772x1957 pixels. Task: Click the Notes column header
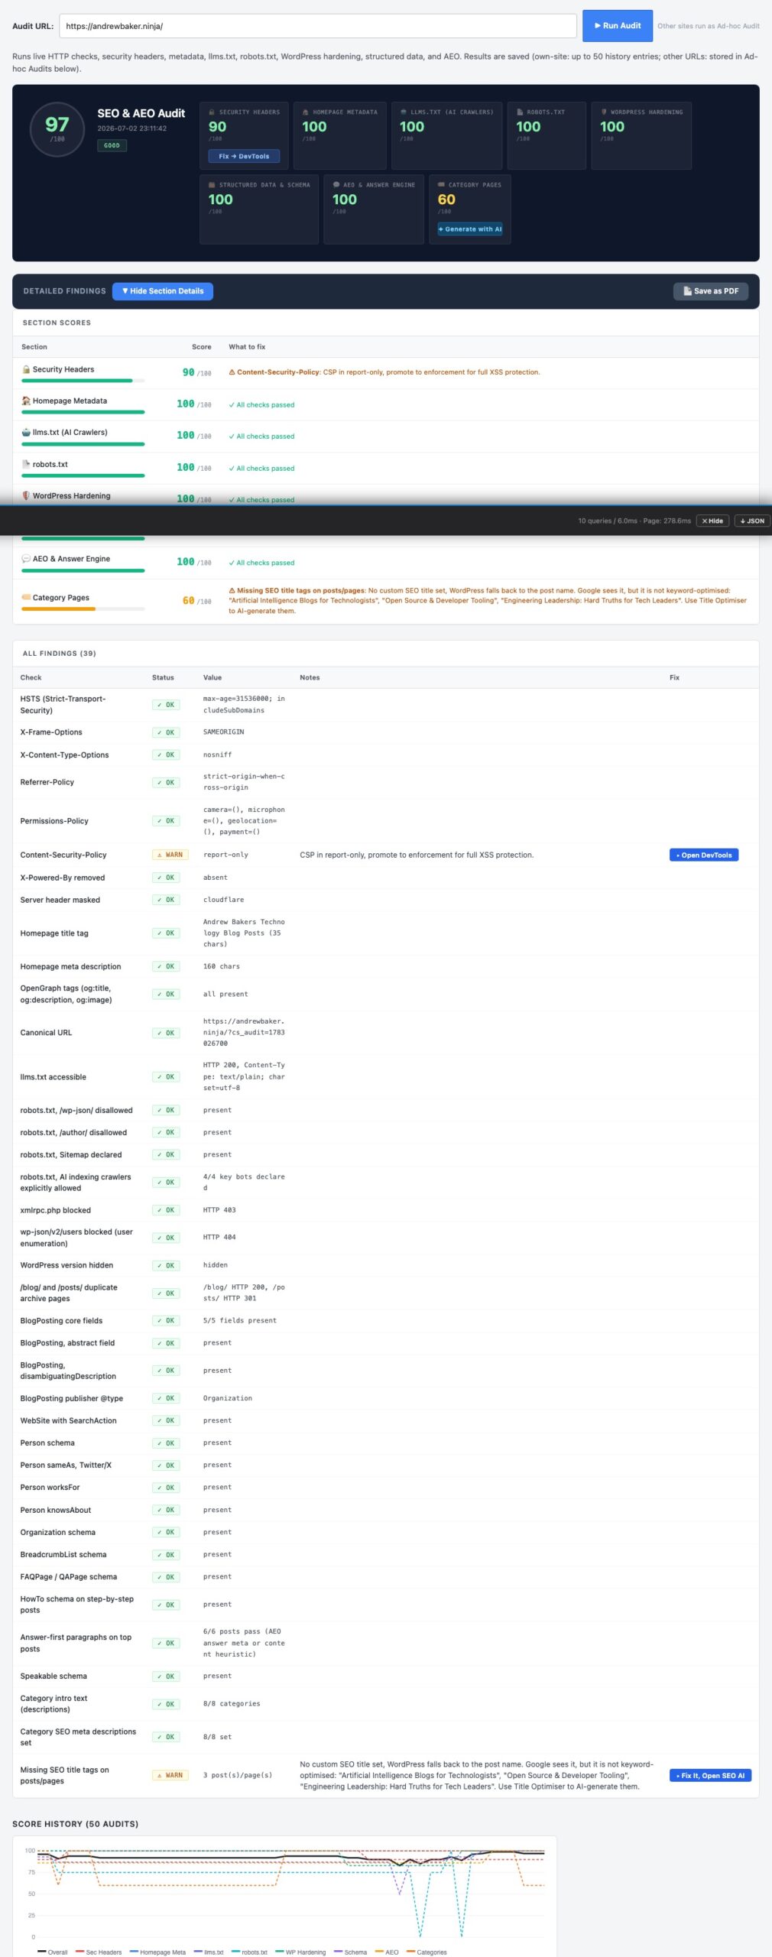tap(310, 677)
